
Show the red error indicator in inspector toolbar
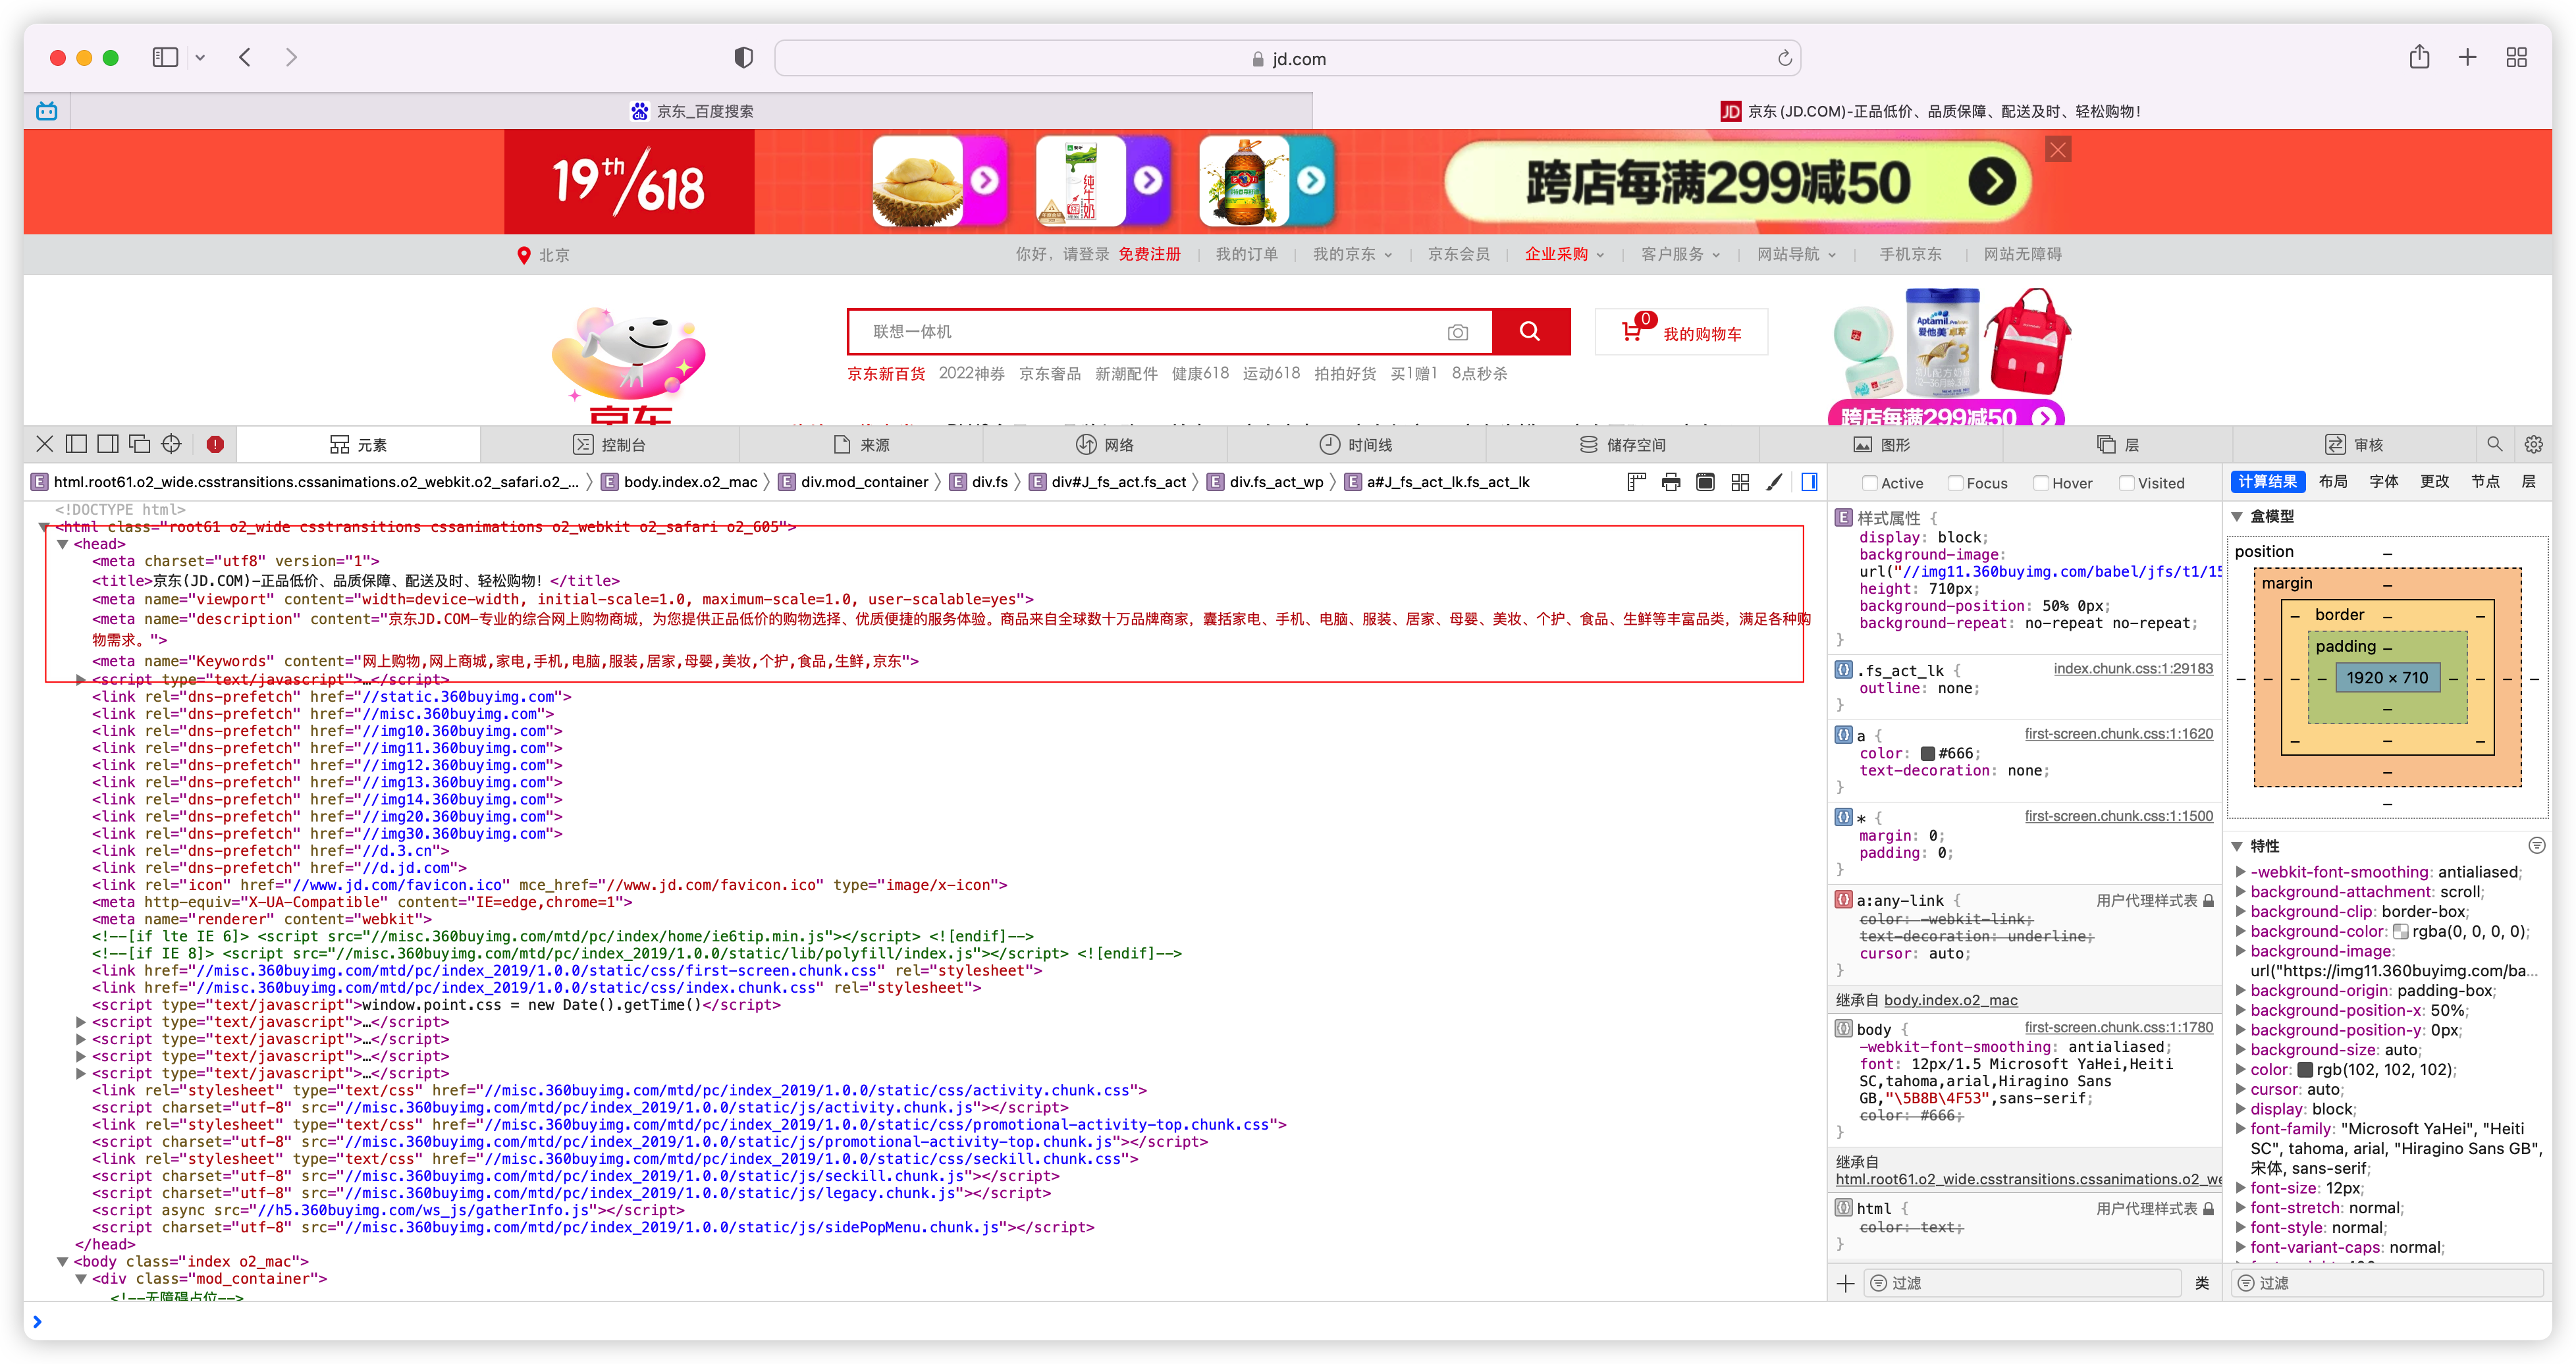click(215, 444)
